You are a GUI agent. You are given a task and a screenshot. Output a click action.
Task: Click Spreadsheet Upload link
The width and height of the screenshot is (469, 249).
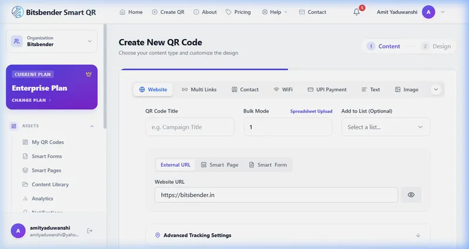point(311,111)
